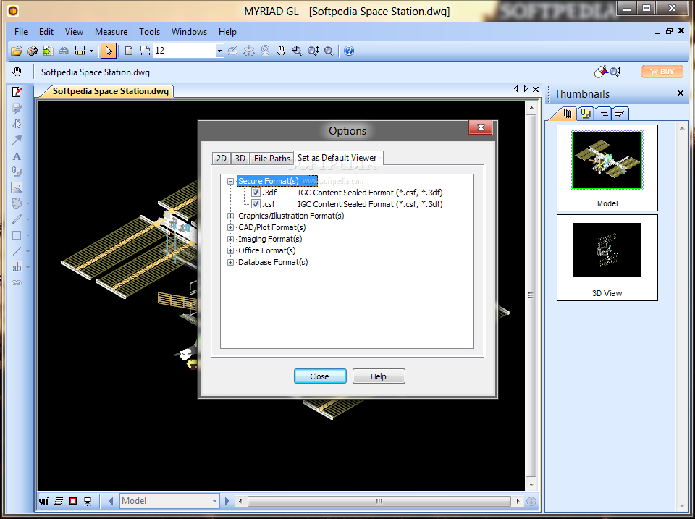
Task: Expand the Office Format(s) node
Action: [x=230, y=250]
